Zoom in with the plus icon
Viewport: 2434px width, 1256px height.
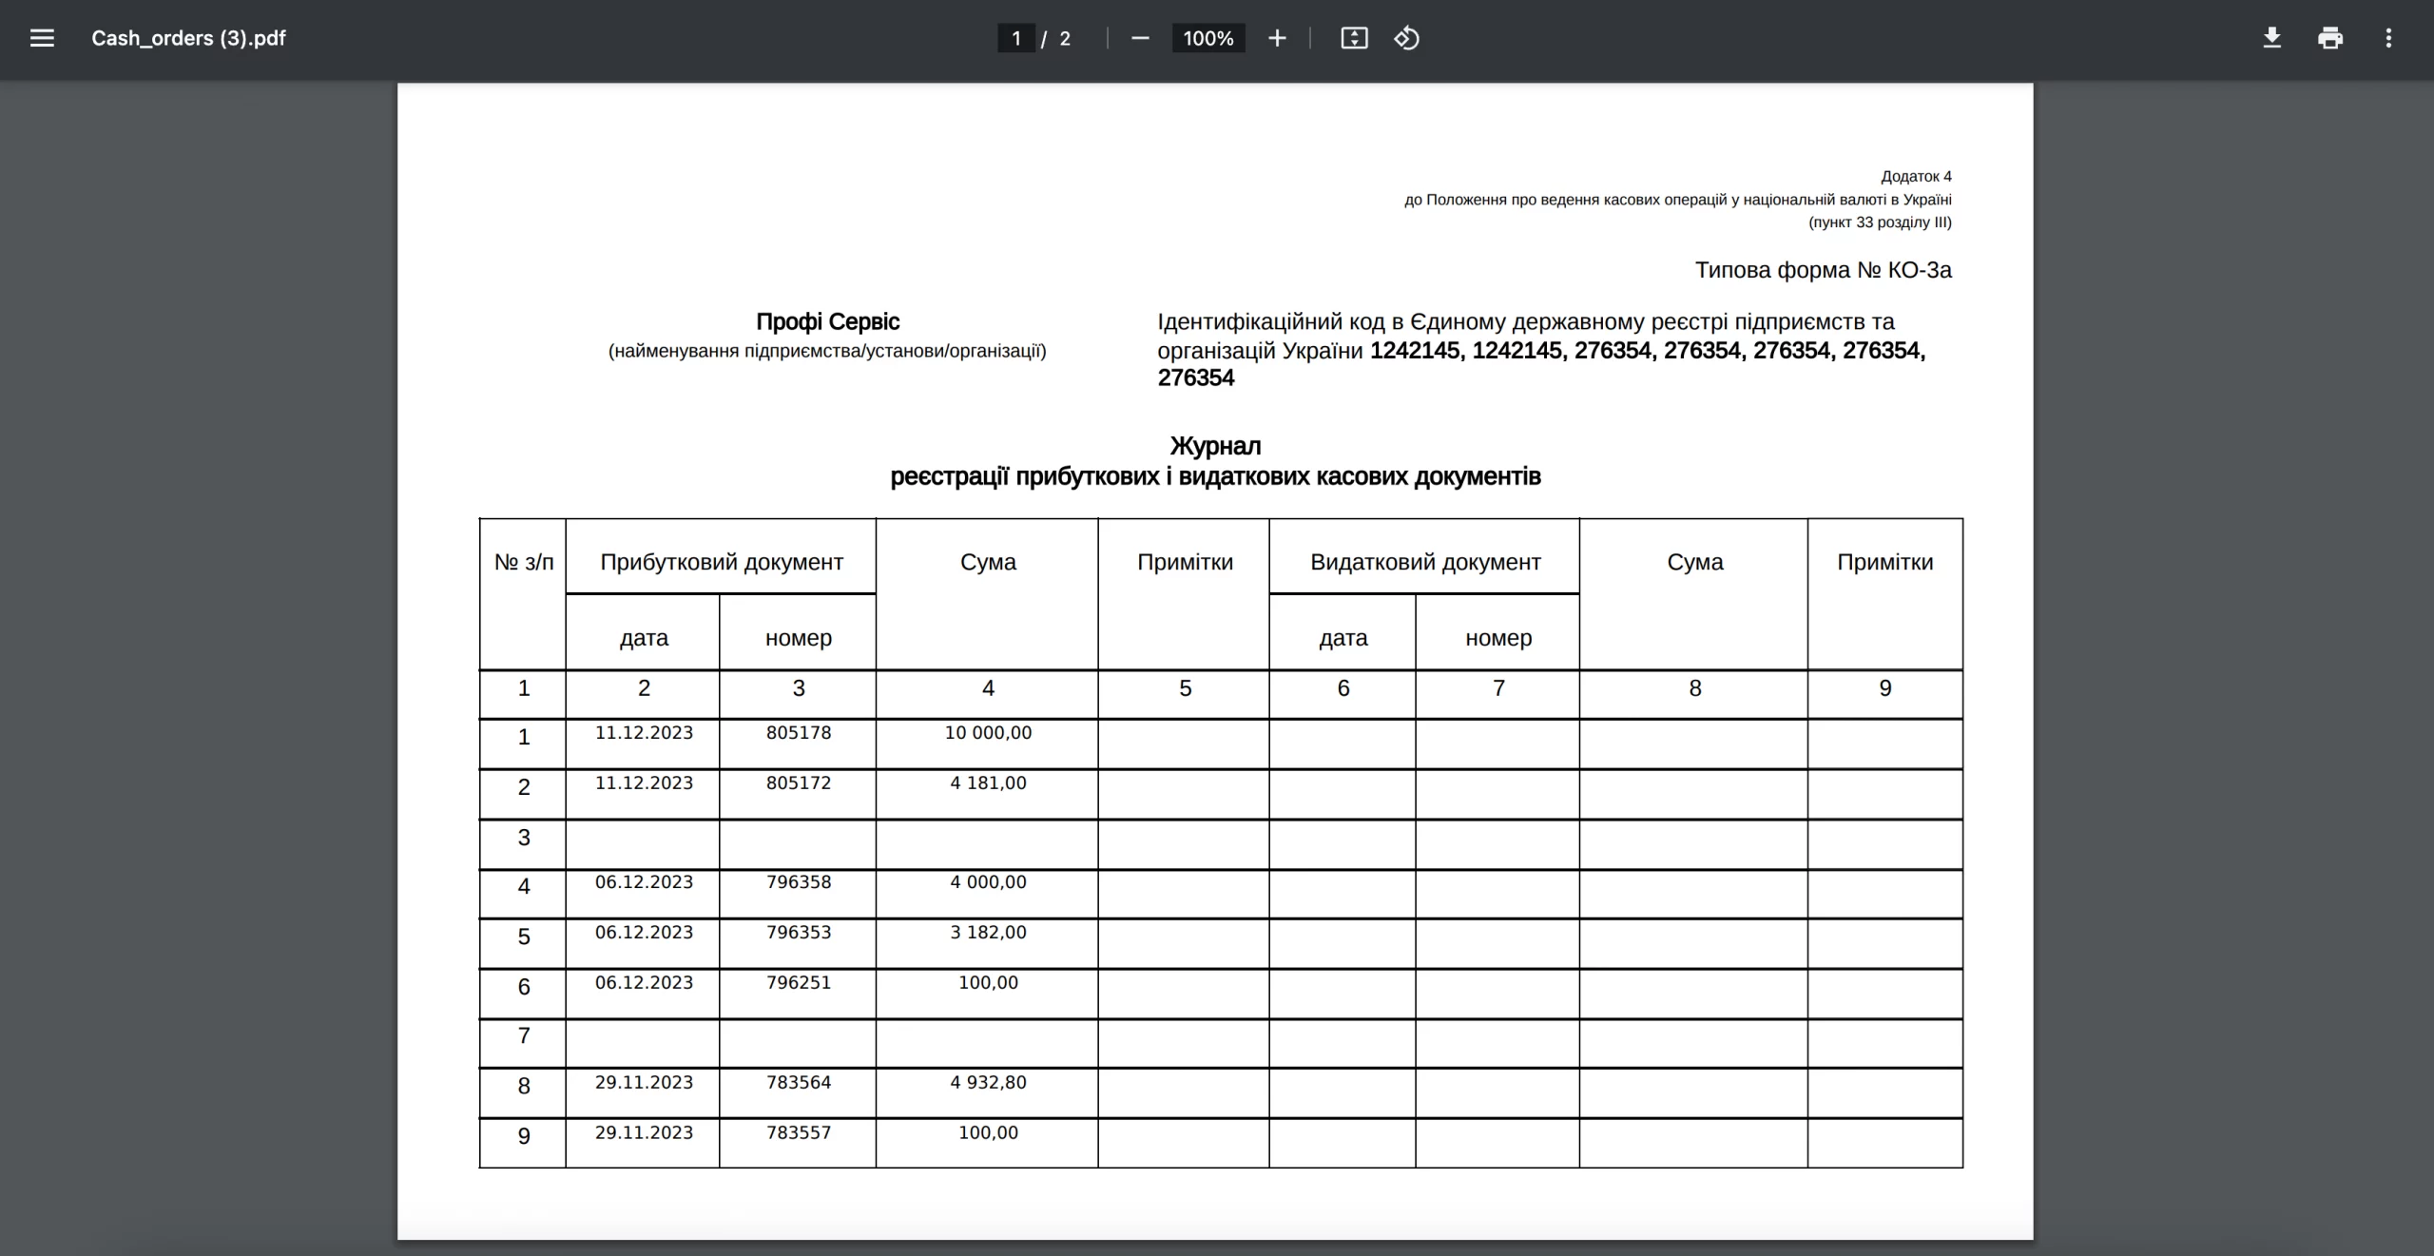(x=1277, y=38)
